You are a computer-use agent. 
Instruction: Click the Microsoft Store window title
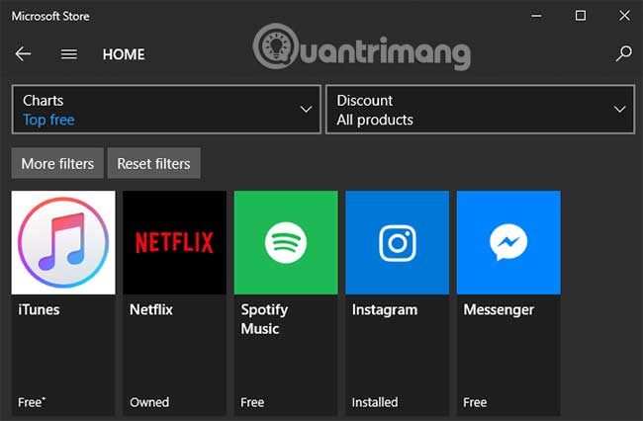point(50,16)
